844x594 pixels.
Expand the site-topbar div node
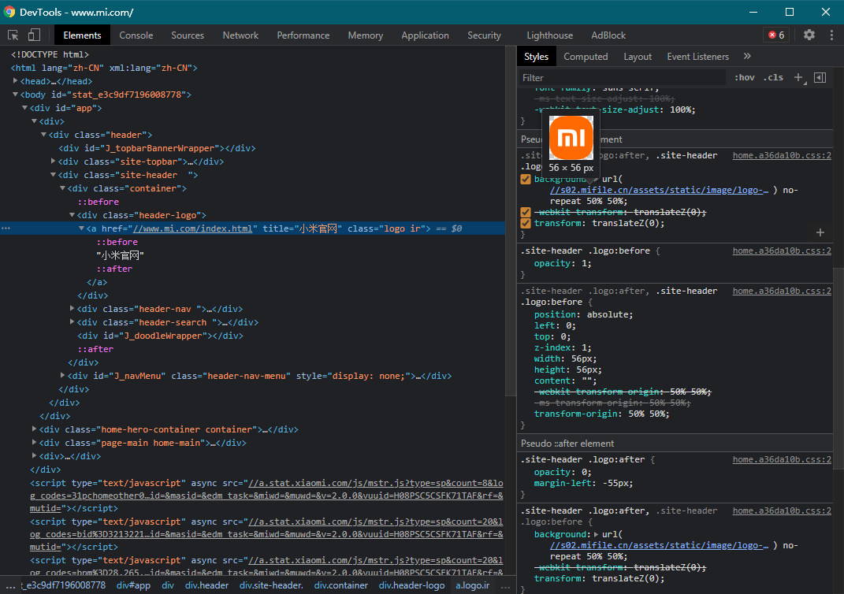[54, 161]
